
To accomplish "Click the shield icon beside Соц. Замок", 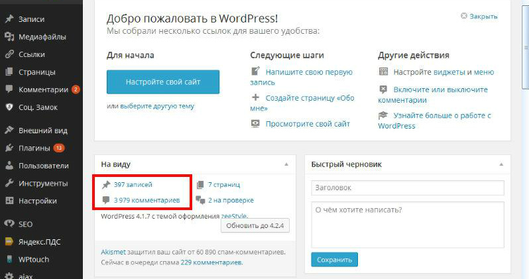I will [x=9, y=107].
